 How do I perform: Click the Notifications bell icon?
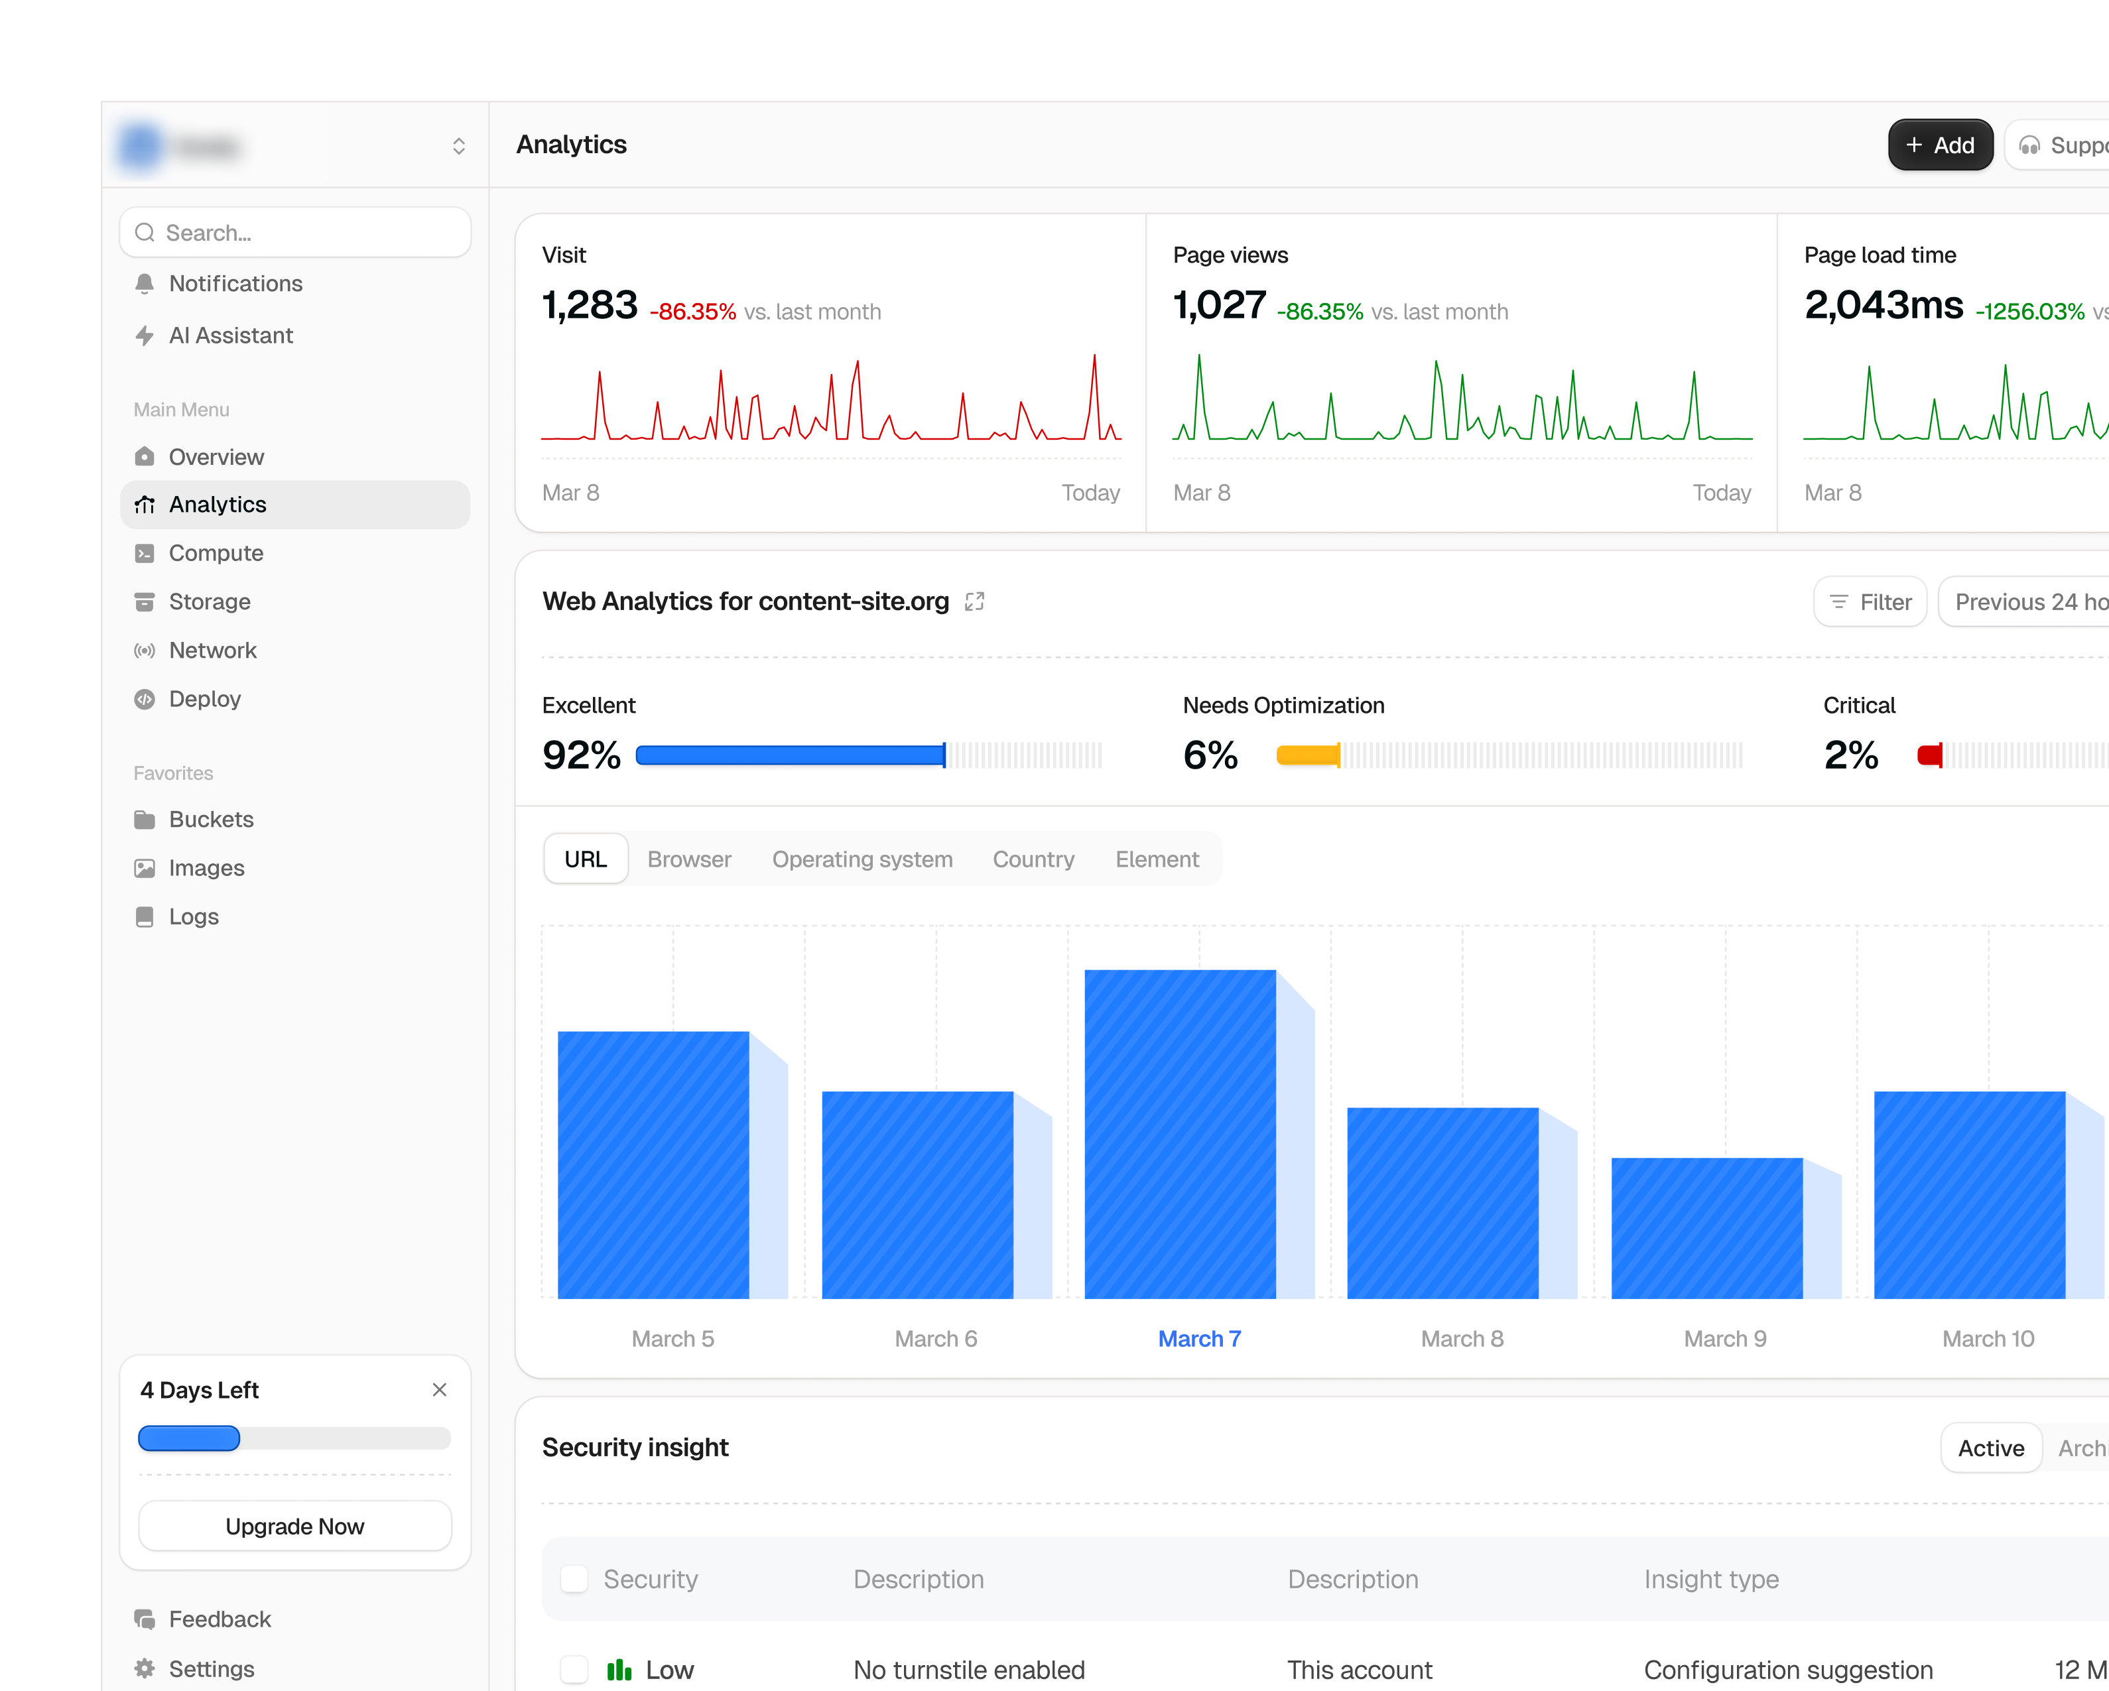pyautogui.click(x=145, y=284)
